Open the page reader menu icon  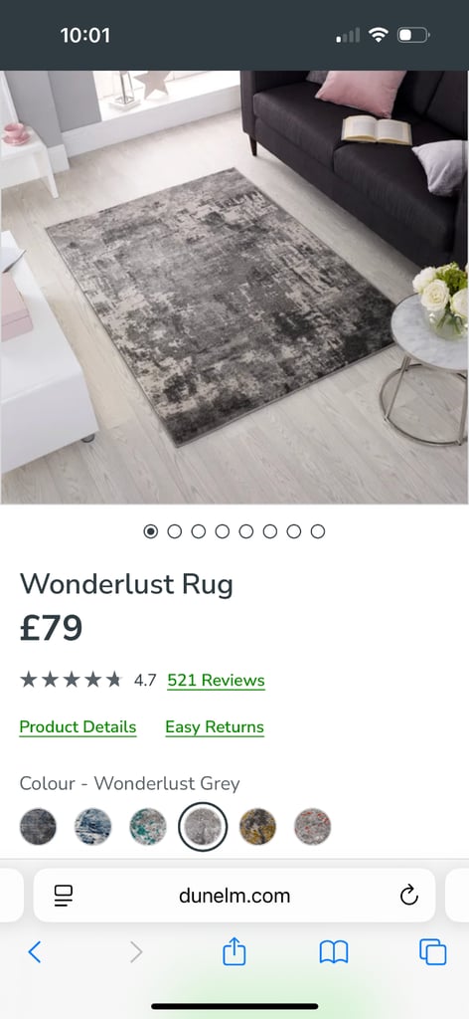64,896
